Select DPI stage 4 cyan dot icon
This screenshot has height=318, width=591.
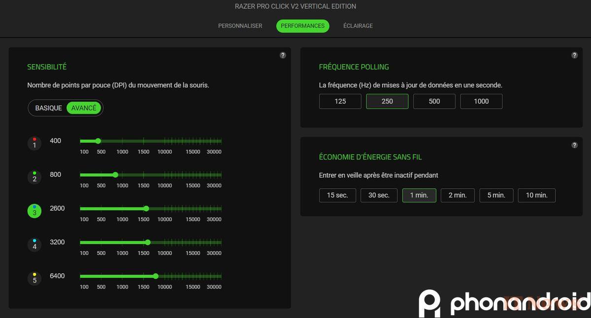[34, 245]
